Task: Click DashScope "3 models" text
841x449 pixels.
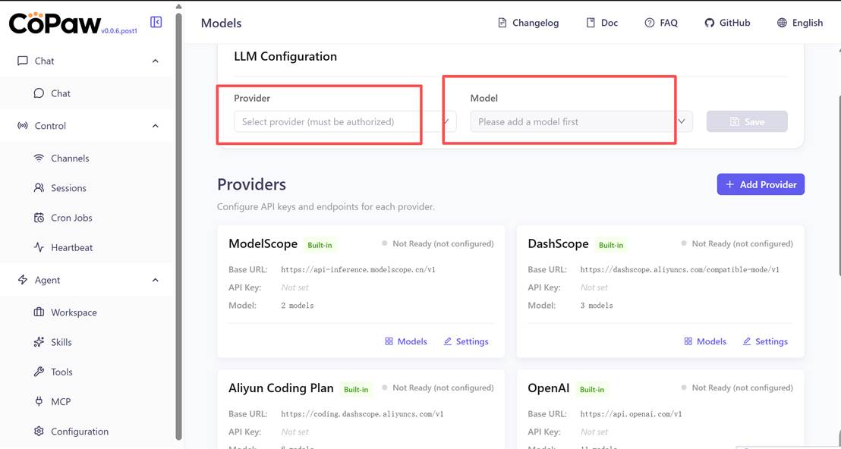Action: coord(597,306)
